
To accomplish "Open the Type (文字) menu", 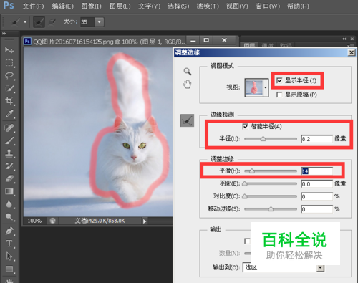I will click(149, 6).
